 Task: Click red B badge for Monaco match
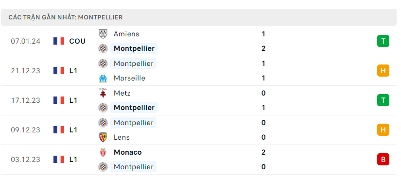383,160
